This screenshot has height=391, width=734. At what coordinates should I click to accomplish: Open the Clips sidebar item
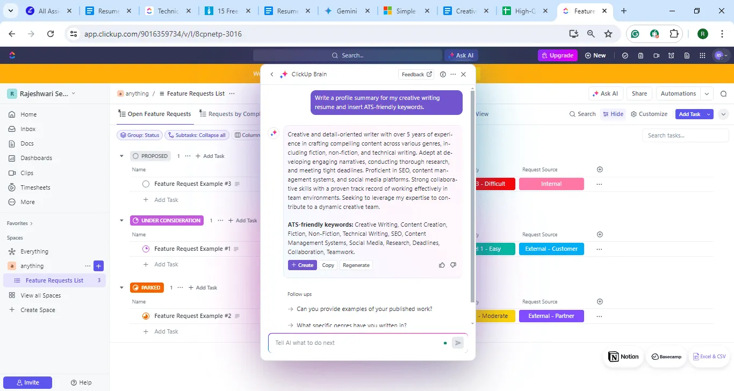(x=27, y=173)
